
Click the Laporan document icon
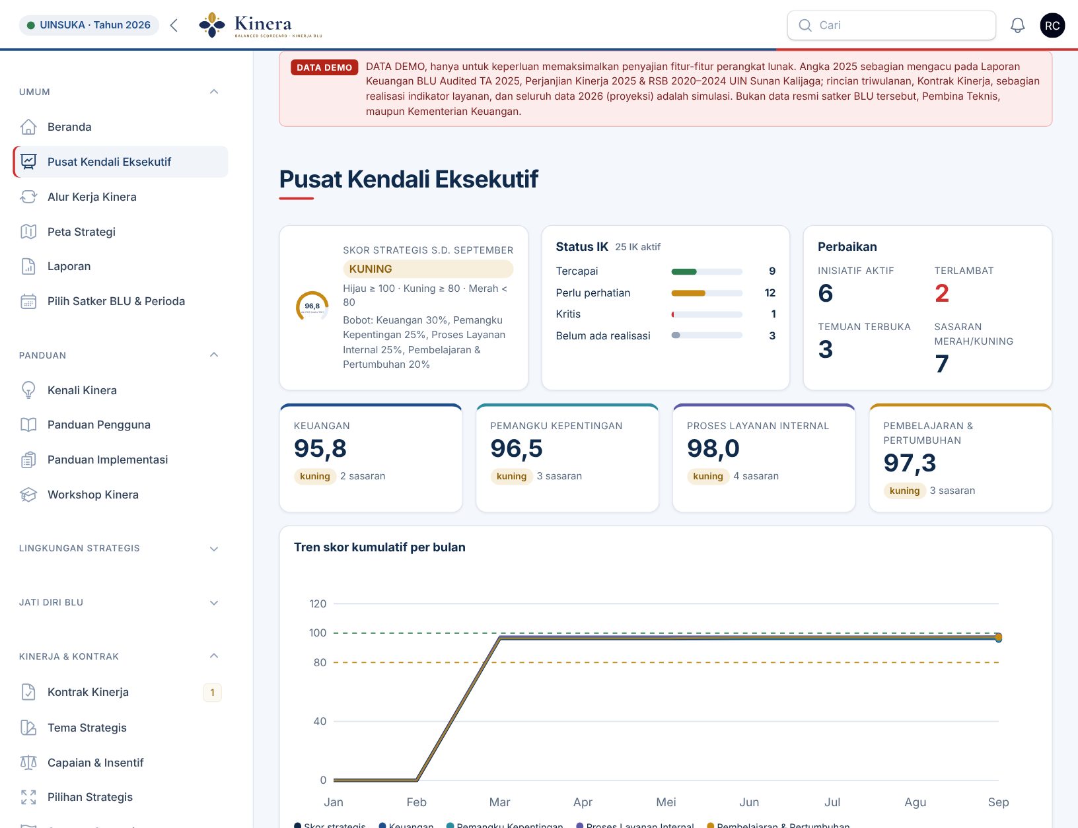28,266
